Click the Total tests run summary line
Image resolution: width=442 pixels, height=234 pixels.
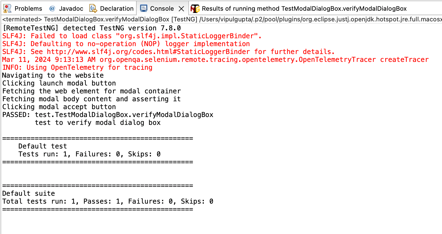coord(108,201)
